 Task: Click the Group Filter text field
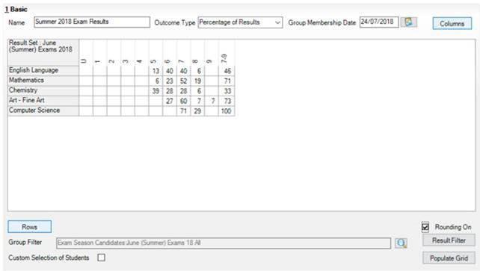coord(224,243)
